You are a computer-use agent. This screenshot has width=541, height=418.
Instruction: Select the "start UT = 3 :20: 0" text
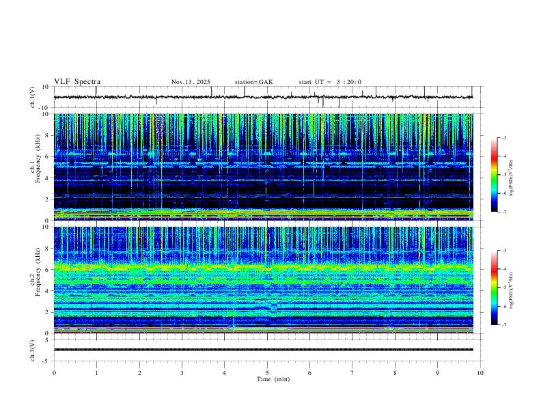click(330, 82)
